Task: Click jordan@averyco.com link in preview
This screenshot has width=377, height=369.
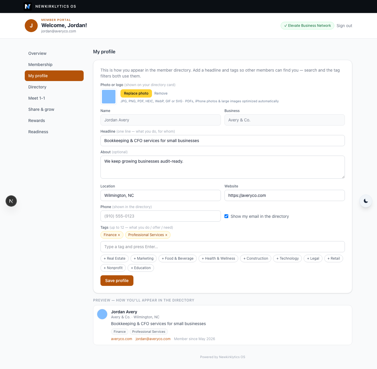Action: coord(153,339)
